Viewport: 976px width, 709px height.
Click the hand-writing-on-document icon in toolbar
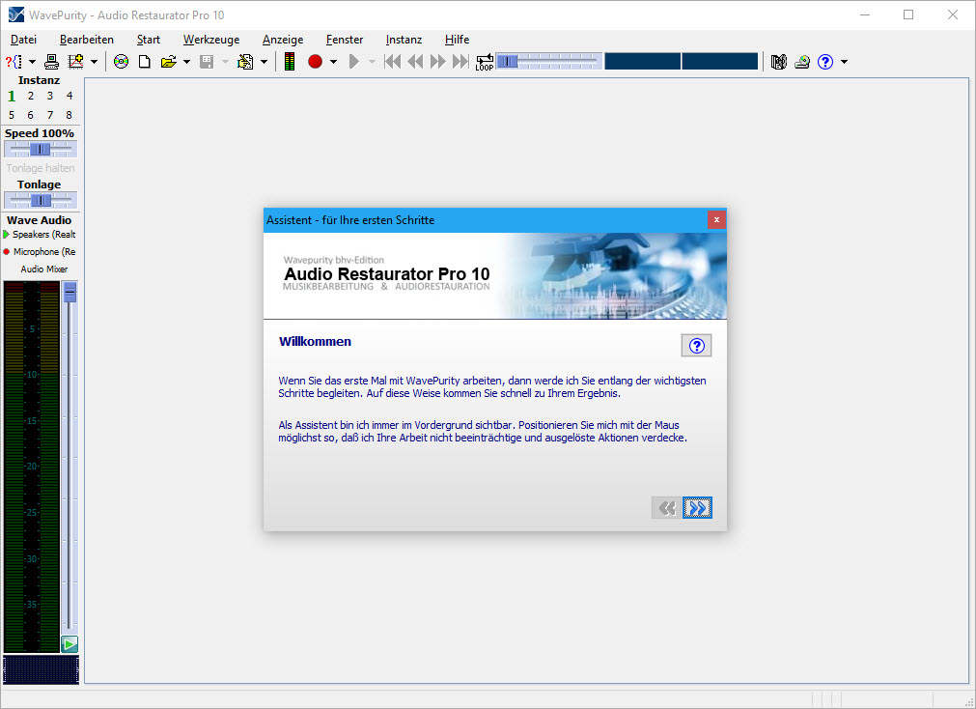246,62
